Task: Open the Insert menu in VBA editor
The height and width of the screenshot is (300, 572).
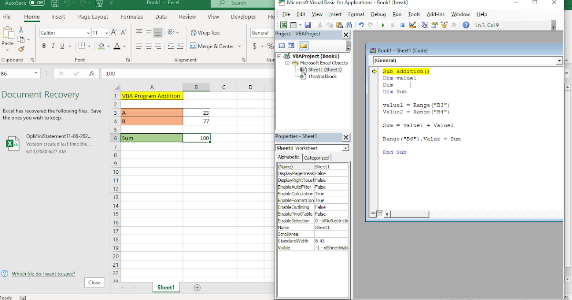Action: point(336,14)
